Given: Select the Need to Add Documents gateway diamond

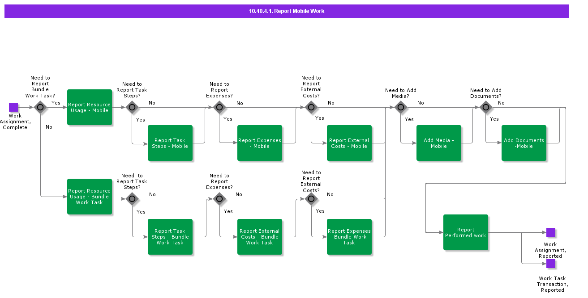Looking at the screenshot, I should [485, 107].
